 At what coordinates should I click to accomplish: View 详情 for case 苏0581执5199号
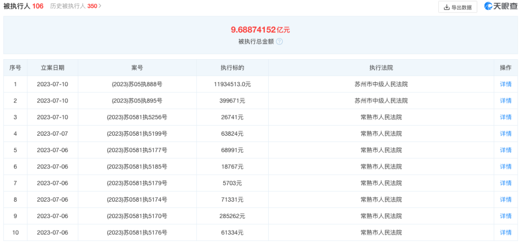point(506,134)
